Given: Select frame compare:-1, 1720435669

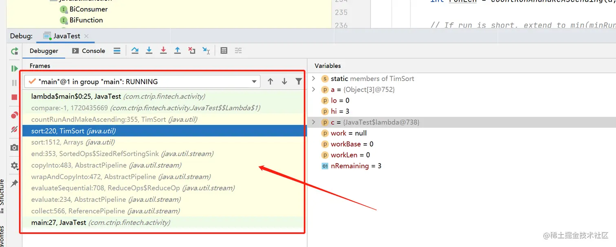Looking at the screenshot, I should click(x=163, y=108).
